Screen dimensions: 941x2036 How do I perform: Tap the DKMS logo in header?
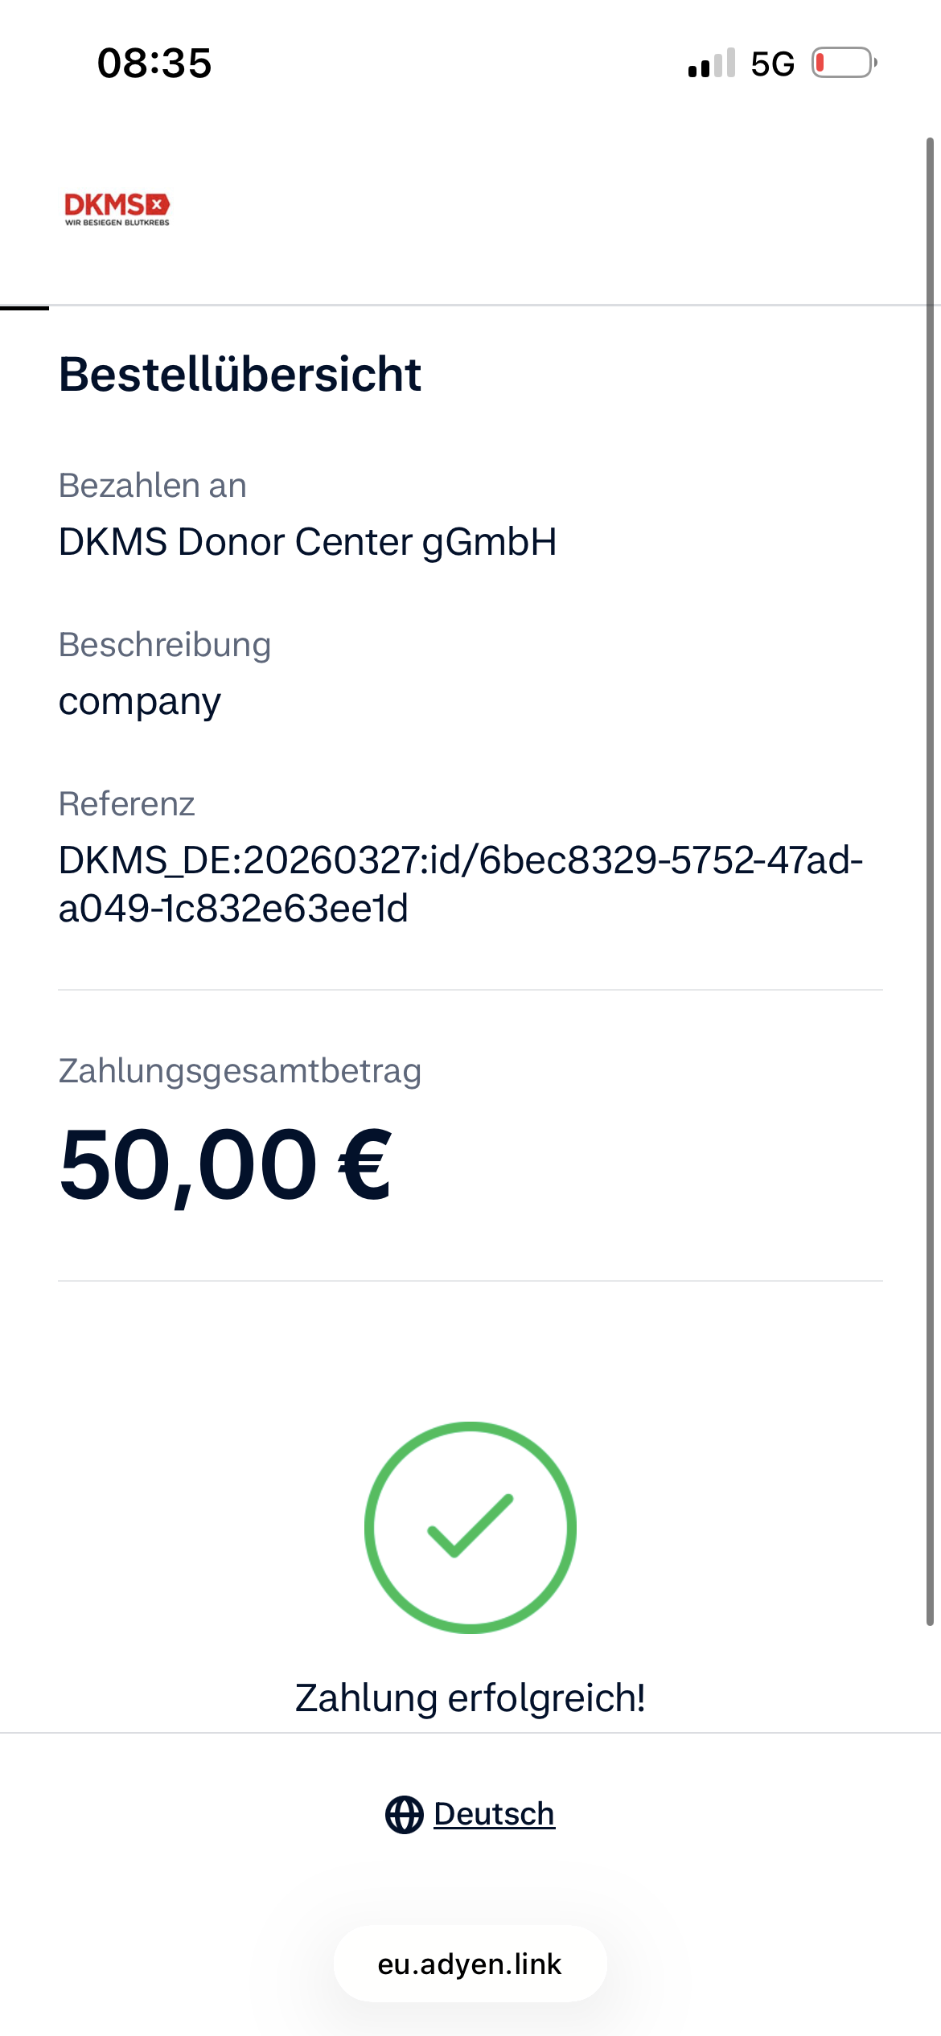coord(117,209)
